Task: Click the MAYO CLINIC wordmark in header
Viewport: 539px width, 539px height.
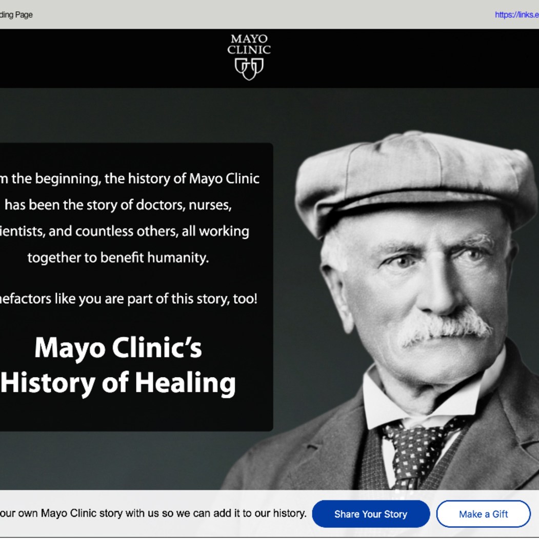Action: click(x=249, y=45)
